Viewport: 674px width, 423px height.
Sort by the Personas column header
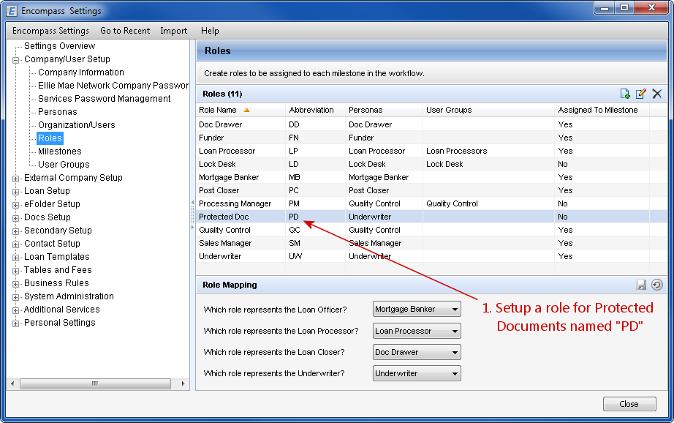click(385, 110)
